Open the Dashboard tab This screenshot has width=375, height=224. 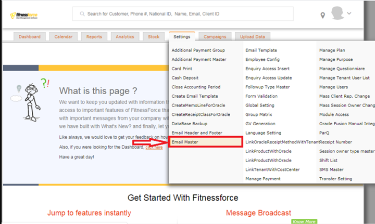(29, 36)
